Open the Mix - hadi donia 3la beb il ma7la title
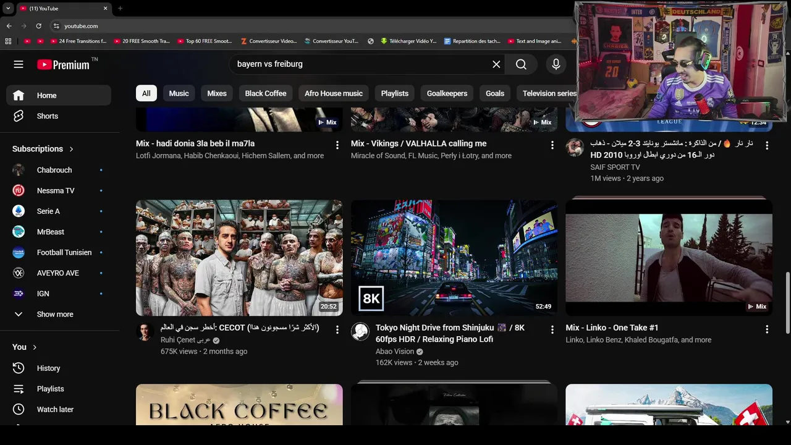 point(195,143)
